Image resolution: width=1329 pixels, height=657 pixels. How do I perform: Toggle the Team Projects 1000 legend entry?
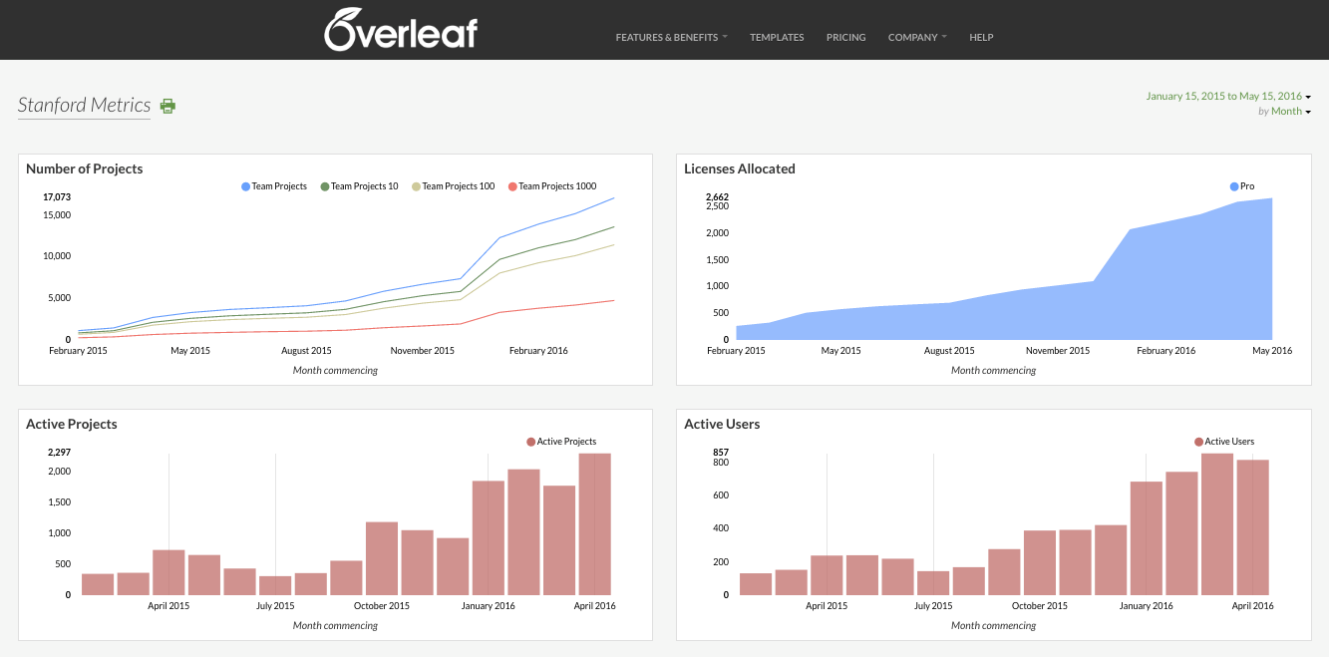pyautogui.click(x=552, y=186)
